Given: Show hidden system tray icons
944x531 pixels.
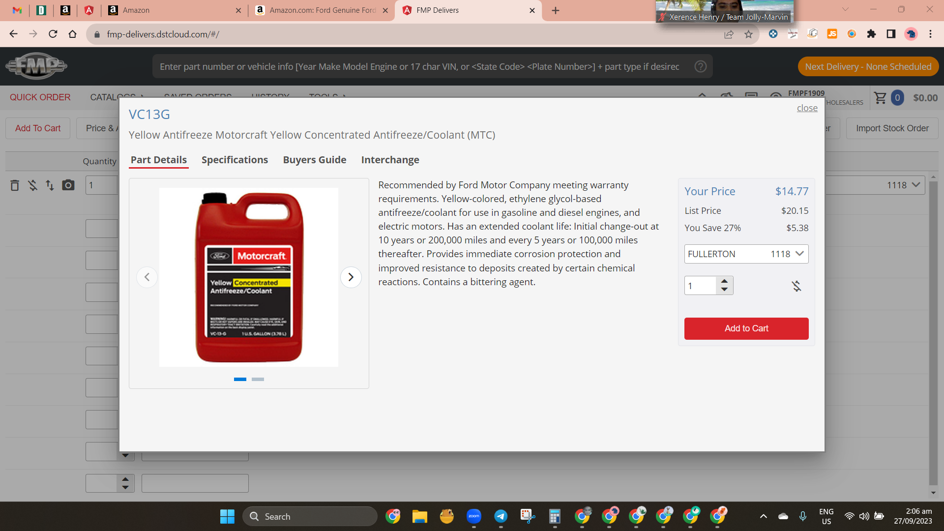Looking at the screenshot, I should click(763, 516).
